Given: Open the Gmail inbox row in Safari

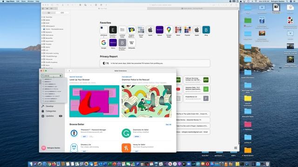Looking at the screenshot, I should pyautogui.click(x=193, y=132).
